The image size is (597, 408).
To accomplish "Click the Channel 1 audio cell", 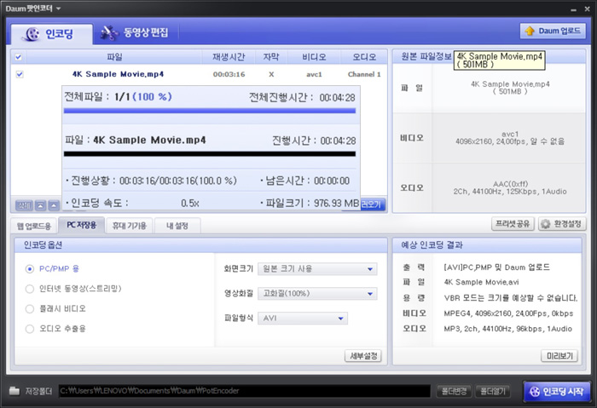I will (364, 74).
